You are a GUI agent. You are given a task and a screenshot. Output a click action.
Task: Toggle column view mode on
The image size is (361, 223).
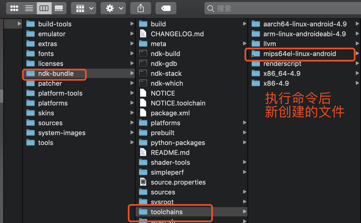[44, 8]
